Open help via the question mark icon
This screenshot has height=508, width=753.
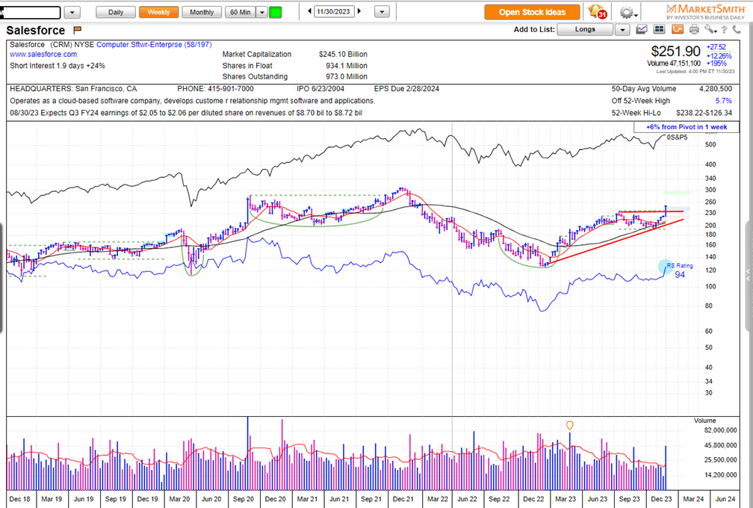tap(725, 30)
